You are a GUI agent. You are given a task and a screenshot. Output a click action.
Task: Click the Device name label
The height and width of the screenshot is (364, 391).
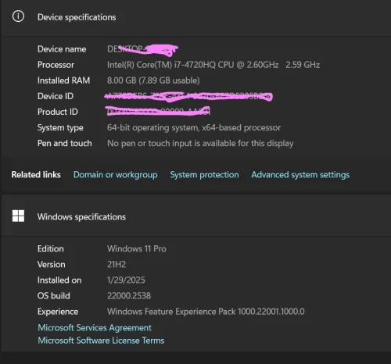click(x=62, y=49)
